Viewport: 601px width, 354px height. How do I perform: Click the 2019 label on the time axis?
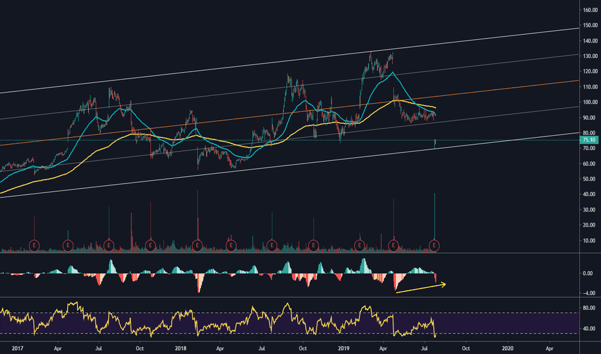tap(344, 348)
